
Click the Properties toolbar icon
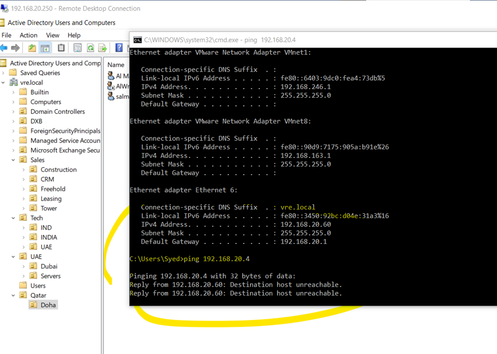tap(77, 48)
